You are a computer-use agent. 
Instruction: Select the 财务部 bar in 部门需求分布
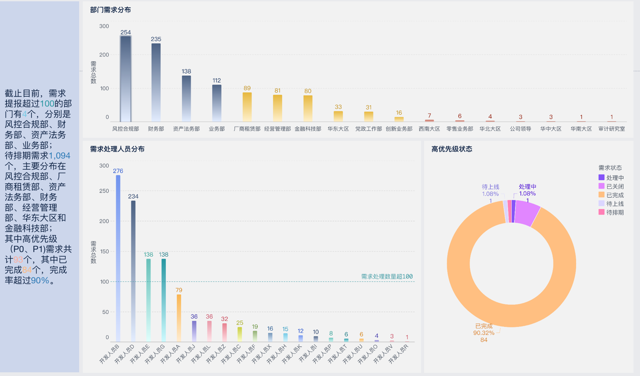tap(156, 82)
